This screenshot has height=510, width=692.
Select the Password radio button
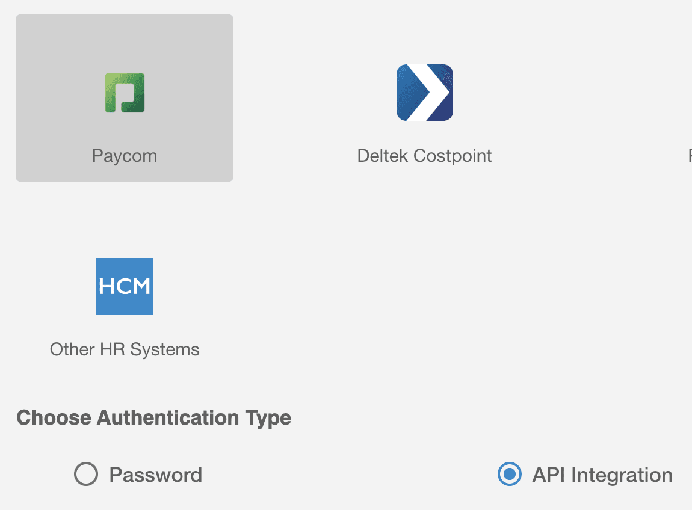[x=86, y=475]
